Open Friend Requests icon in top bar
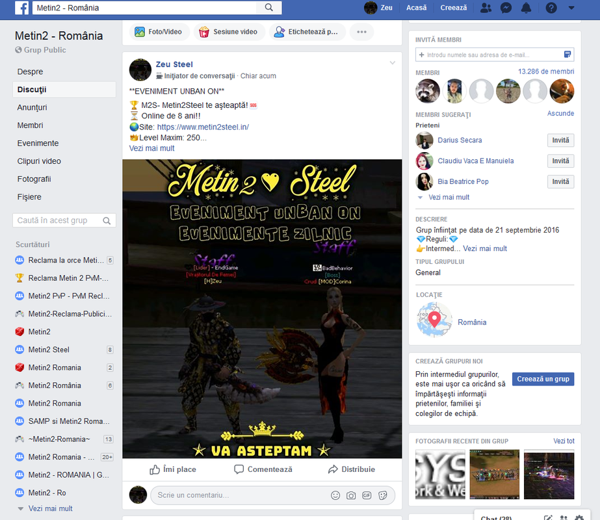 pos(486,8)
